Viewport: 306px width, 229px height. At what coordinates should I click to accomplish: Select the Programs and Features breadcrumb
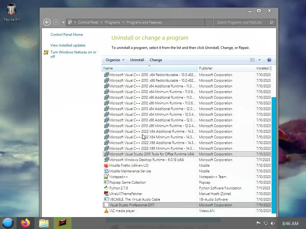pyautogui.click(x=144, y=22)
